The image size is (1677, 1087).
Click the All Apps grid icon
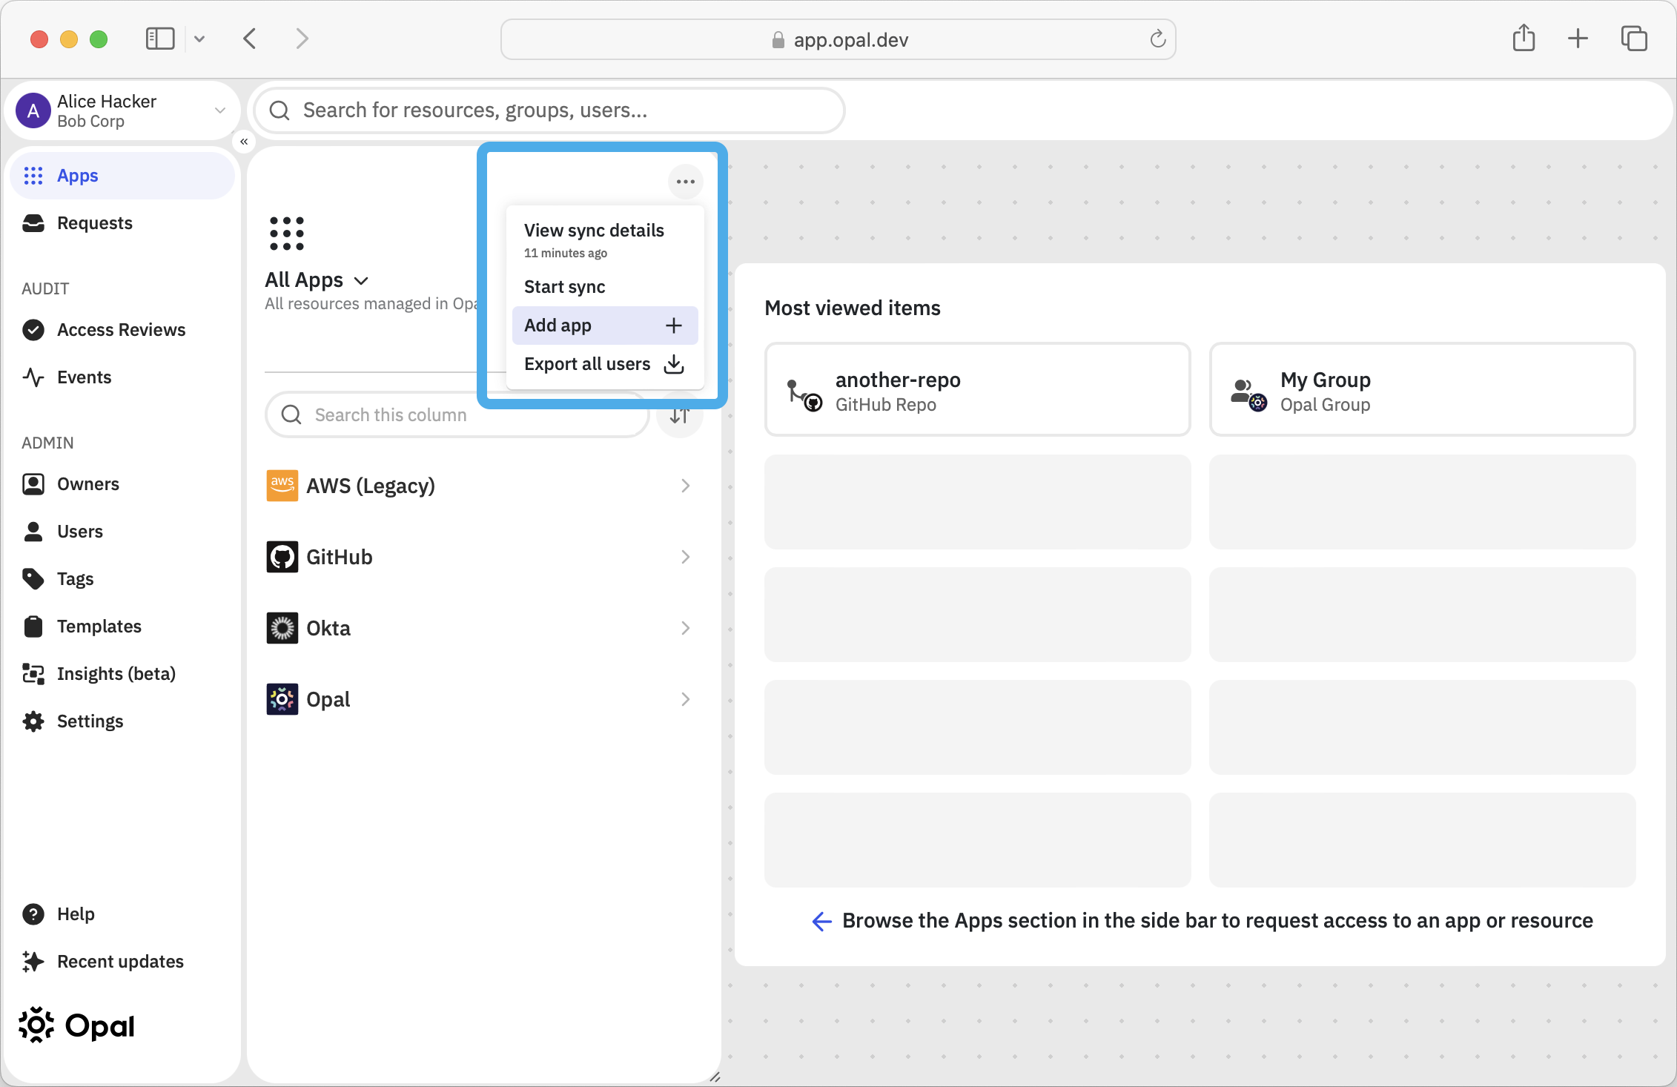287,234
